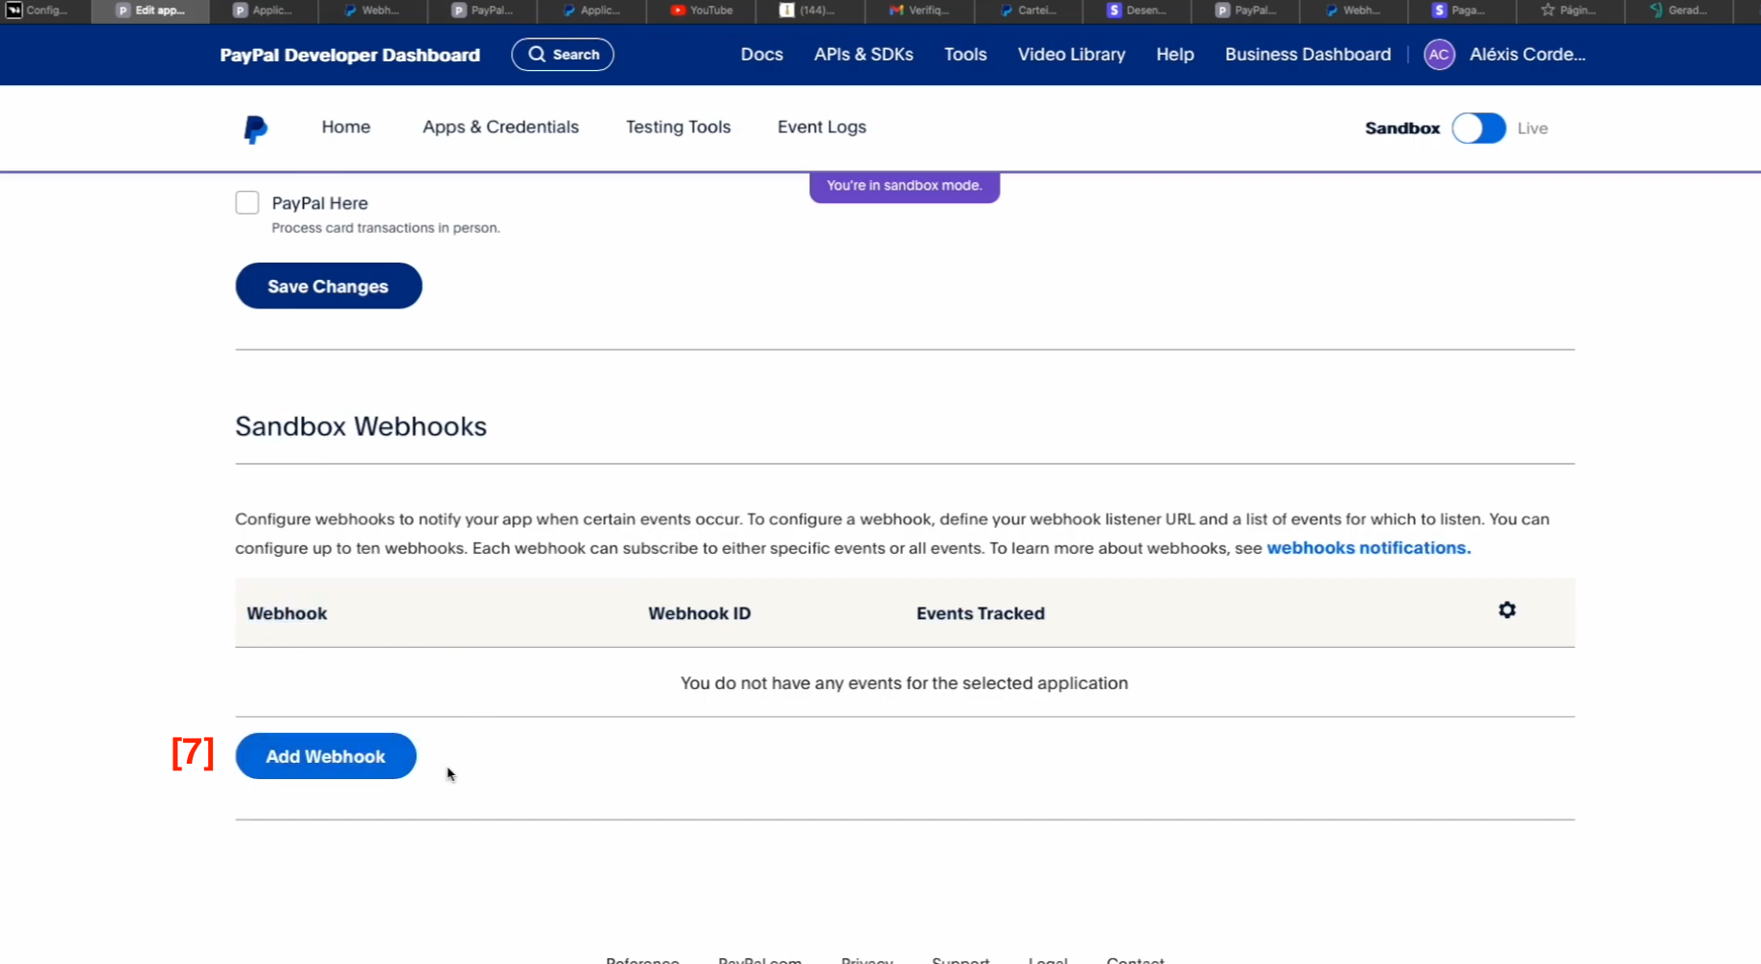This screenshot has width=1761, height=964.
Task: Toggle Sandbox/Live mode switch
Action: pos(1478,128)
